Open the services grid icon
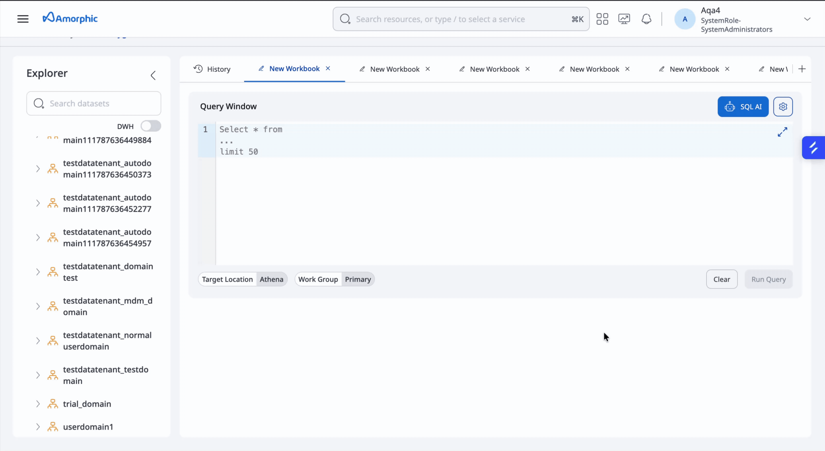 pos(602,19)
